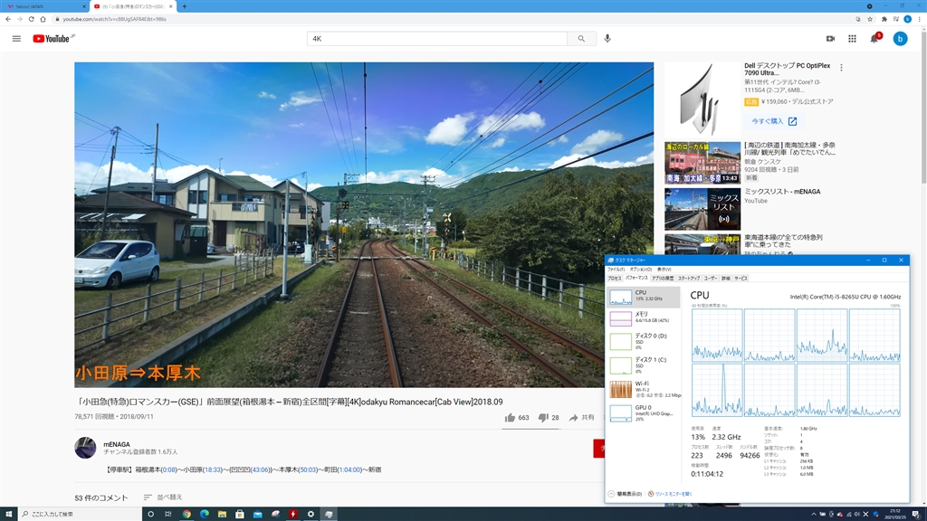927x521 pixels.
Task: Select メモリ in Task Manager performance list
Action: (x=644, y=317)
